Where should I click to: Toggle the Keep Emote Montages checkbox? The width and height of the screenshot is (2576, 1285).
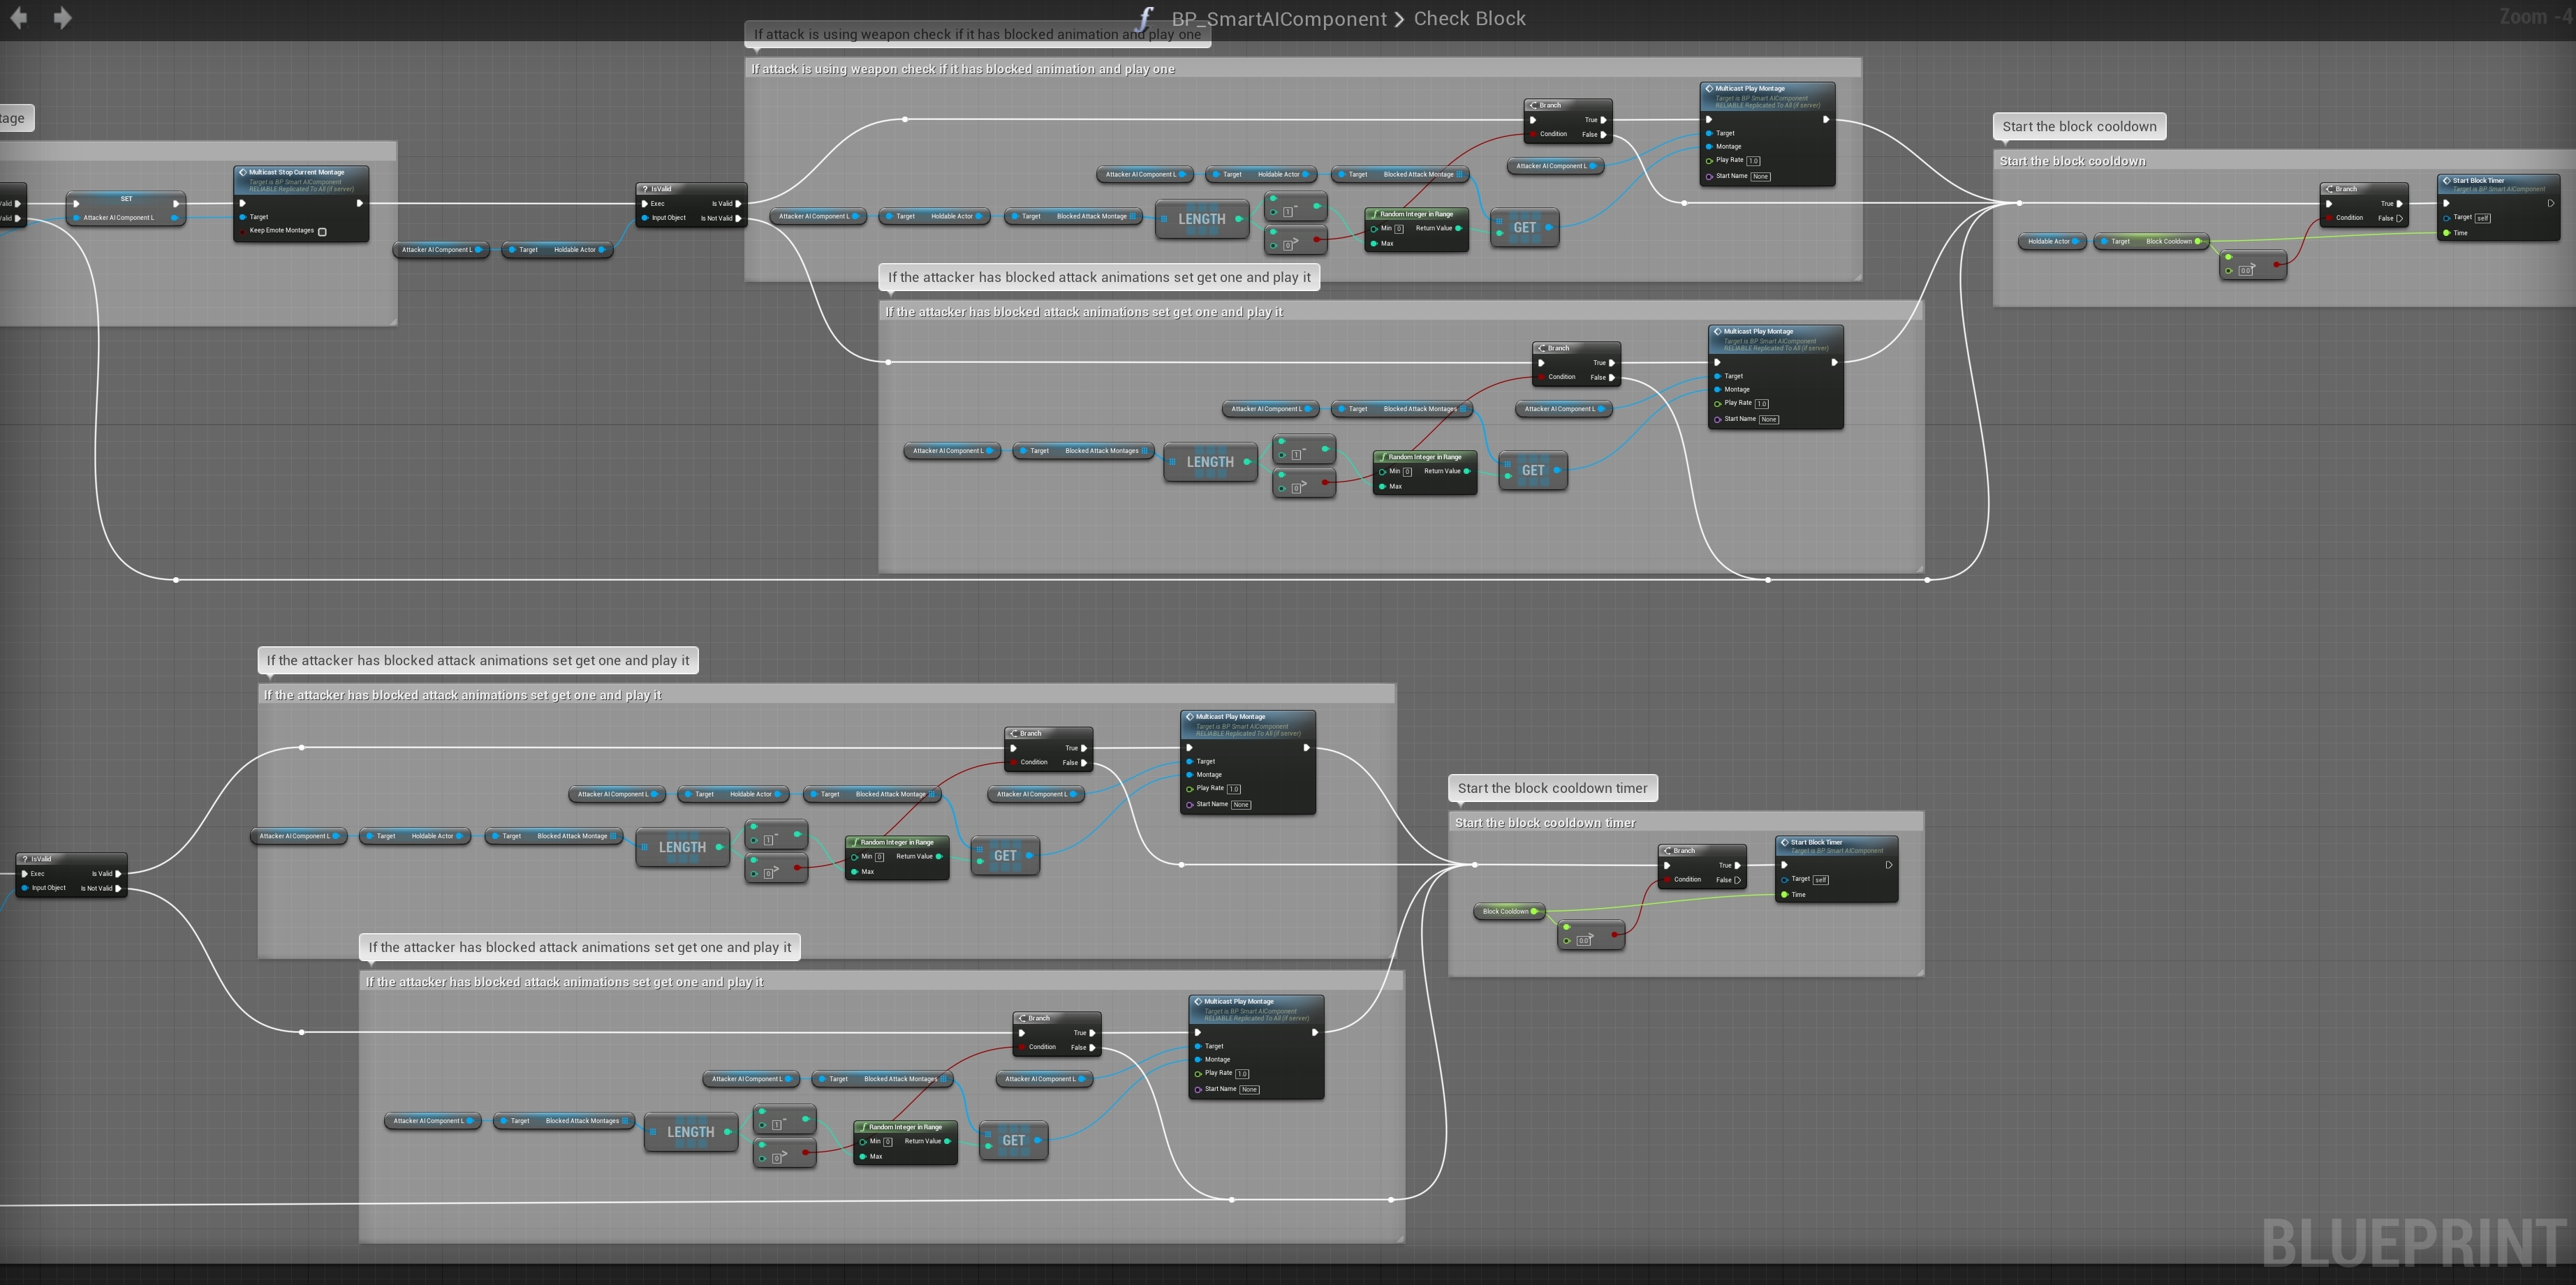tap(322, 232)
